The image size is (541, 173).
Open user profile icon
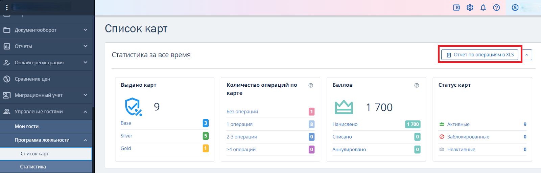click(x=515, y=7)
